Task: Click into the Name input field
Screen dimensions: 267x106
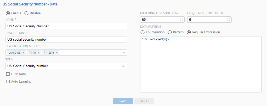Action: [66, 26]
